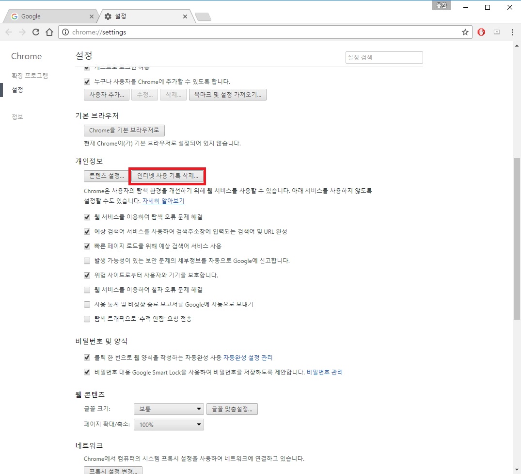Click the back navigation arrow
This screenshot has height=474, width=521.
point(9,32)
